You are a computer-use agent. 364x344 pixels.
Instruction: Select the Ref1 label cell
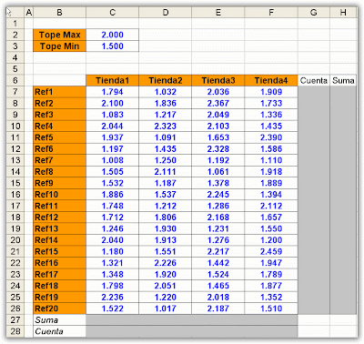tap(59, 92)
